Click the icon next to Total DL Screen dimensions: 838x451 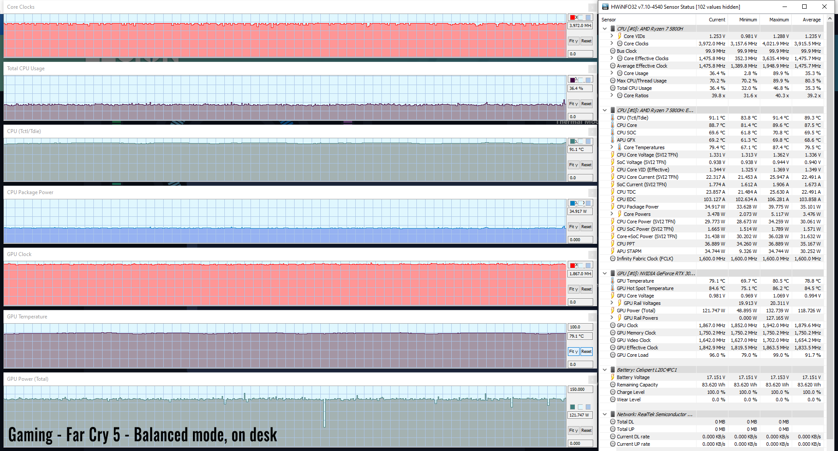pyautogui.click(x=613, y=422)
